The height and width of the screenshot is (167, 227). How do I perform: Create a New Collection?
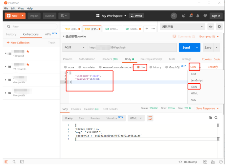18,42
